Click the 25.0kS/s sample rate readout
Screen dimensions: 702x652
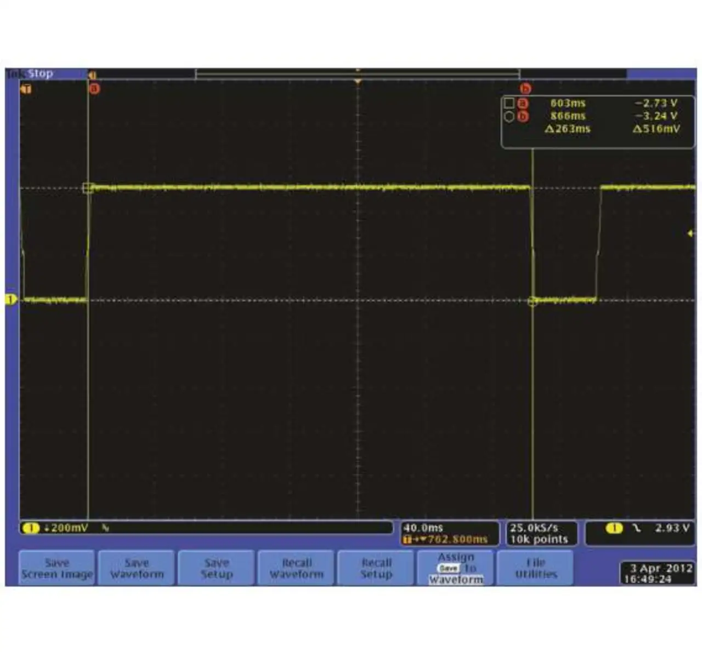tap(534, 528)
